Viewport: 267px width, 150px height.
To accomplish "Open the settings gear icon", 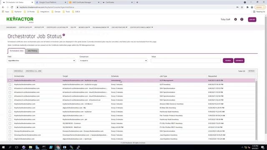I will [x=235, y=20].
